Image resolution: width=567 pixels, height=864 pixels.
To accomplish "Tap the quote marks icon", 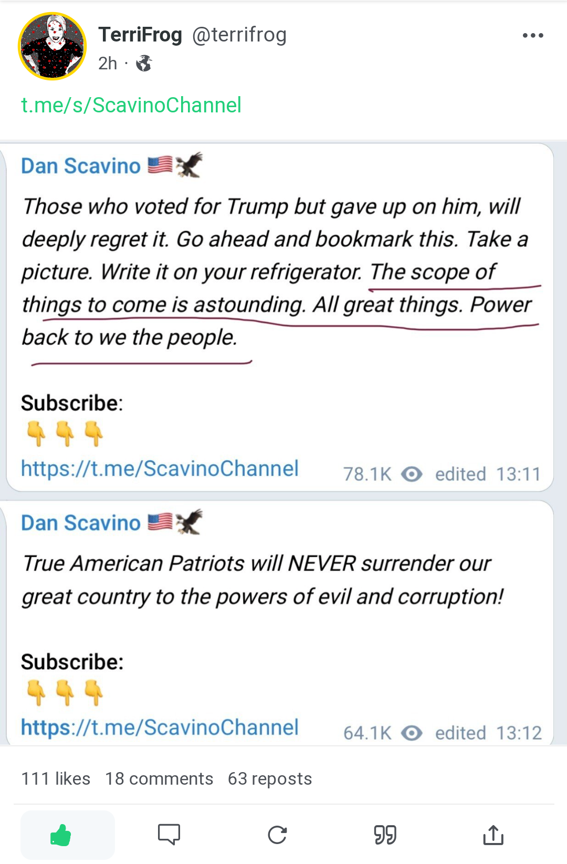I will 385,835.
